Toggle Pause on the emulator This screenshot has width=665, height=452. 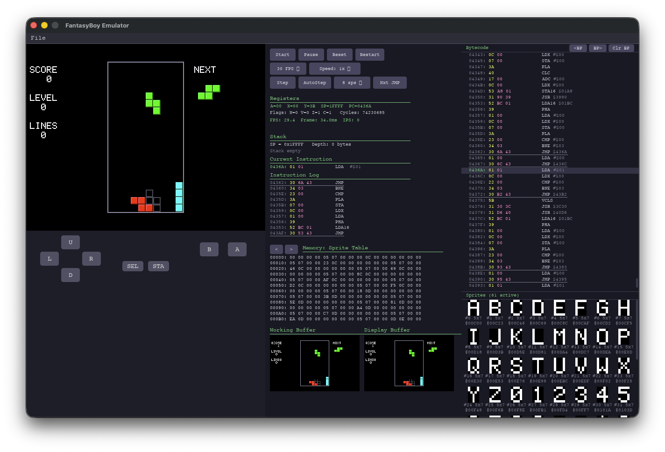pos(311,55)
